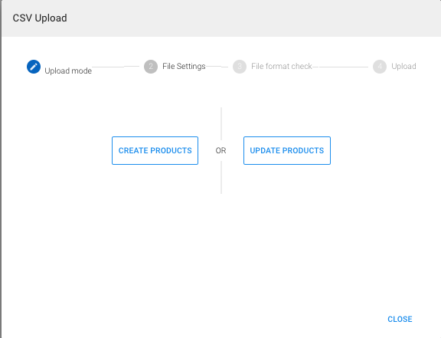Select the step 4 circle icon
441x338 pixels.
[380, 67]
